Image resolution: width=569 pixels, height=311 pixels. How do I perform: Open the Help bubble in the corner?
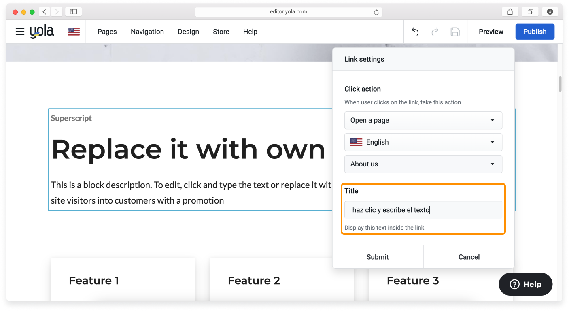pyautogui.click(x=525, y=284)
